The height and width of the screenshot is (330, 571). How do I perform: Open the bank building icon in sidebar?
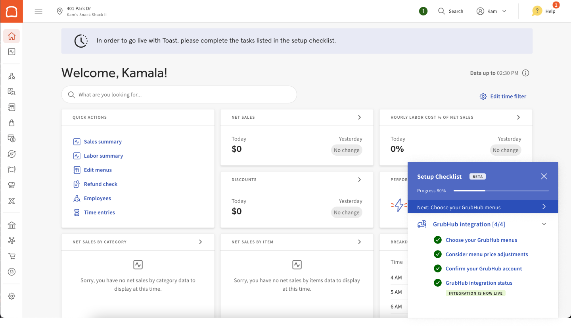click(11, 225)
